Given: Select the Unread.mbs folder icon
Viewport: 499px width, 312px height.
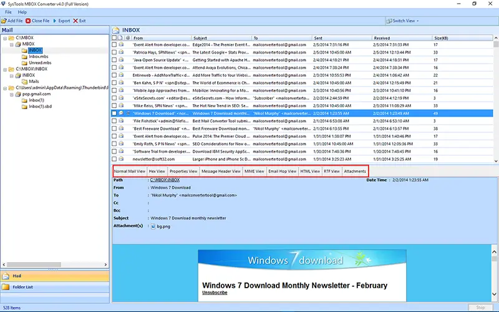Looking at the screenshot, I should pyautogui.click(x=24, y=63).
